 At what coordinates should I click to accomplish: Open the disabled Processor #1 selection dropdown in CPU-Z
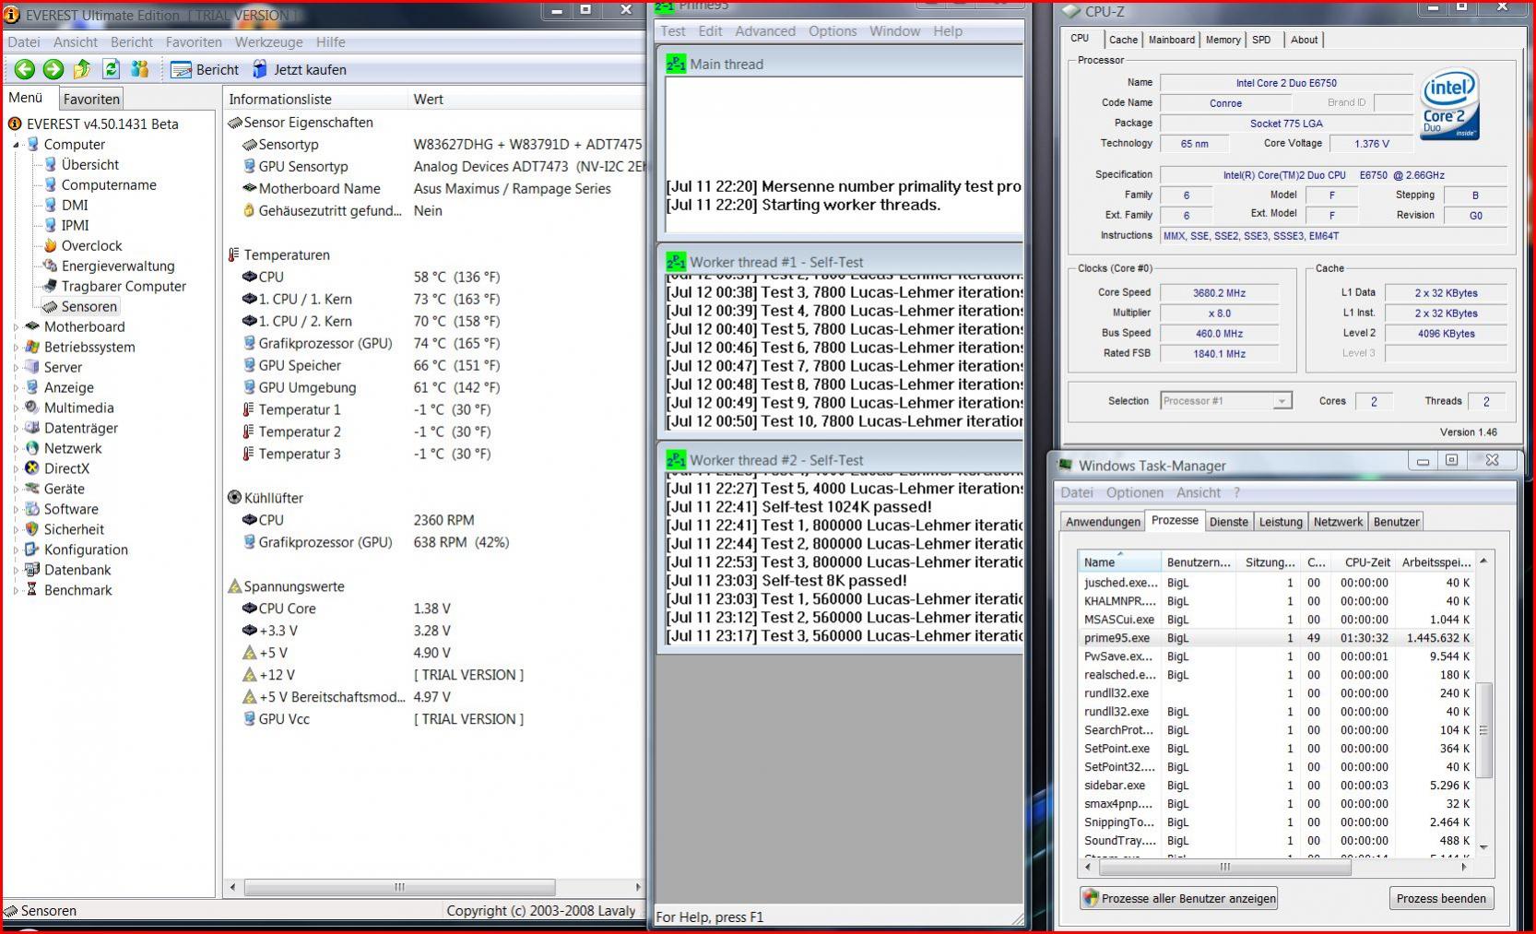click(x=1225, y=401)
